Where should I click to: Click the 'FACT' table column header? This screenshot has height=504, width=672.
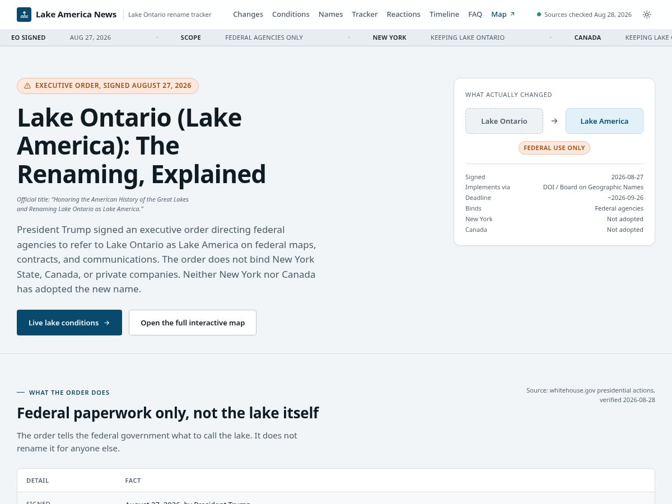(133, 480)
